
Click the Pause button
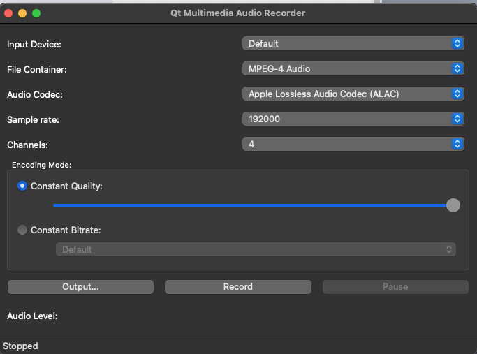(395, 287)
